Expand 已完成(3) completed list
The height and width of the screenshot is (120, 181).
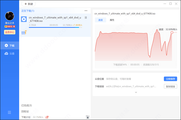pos(27,105)
